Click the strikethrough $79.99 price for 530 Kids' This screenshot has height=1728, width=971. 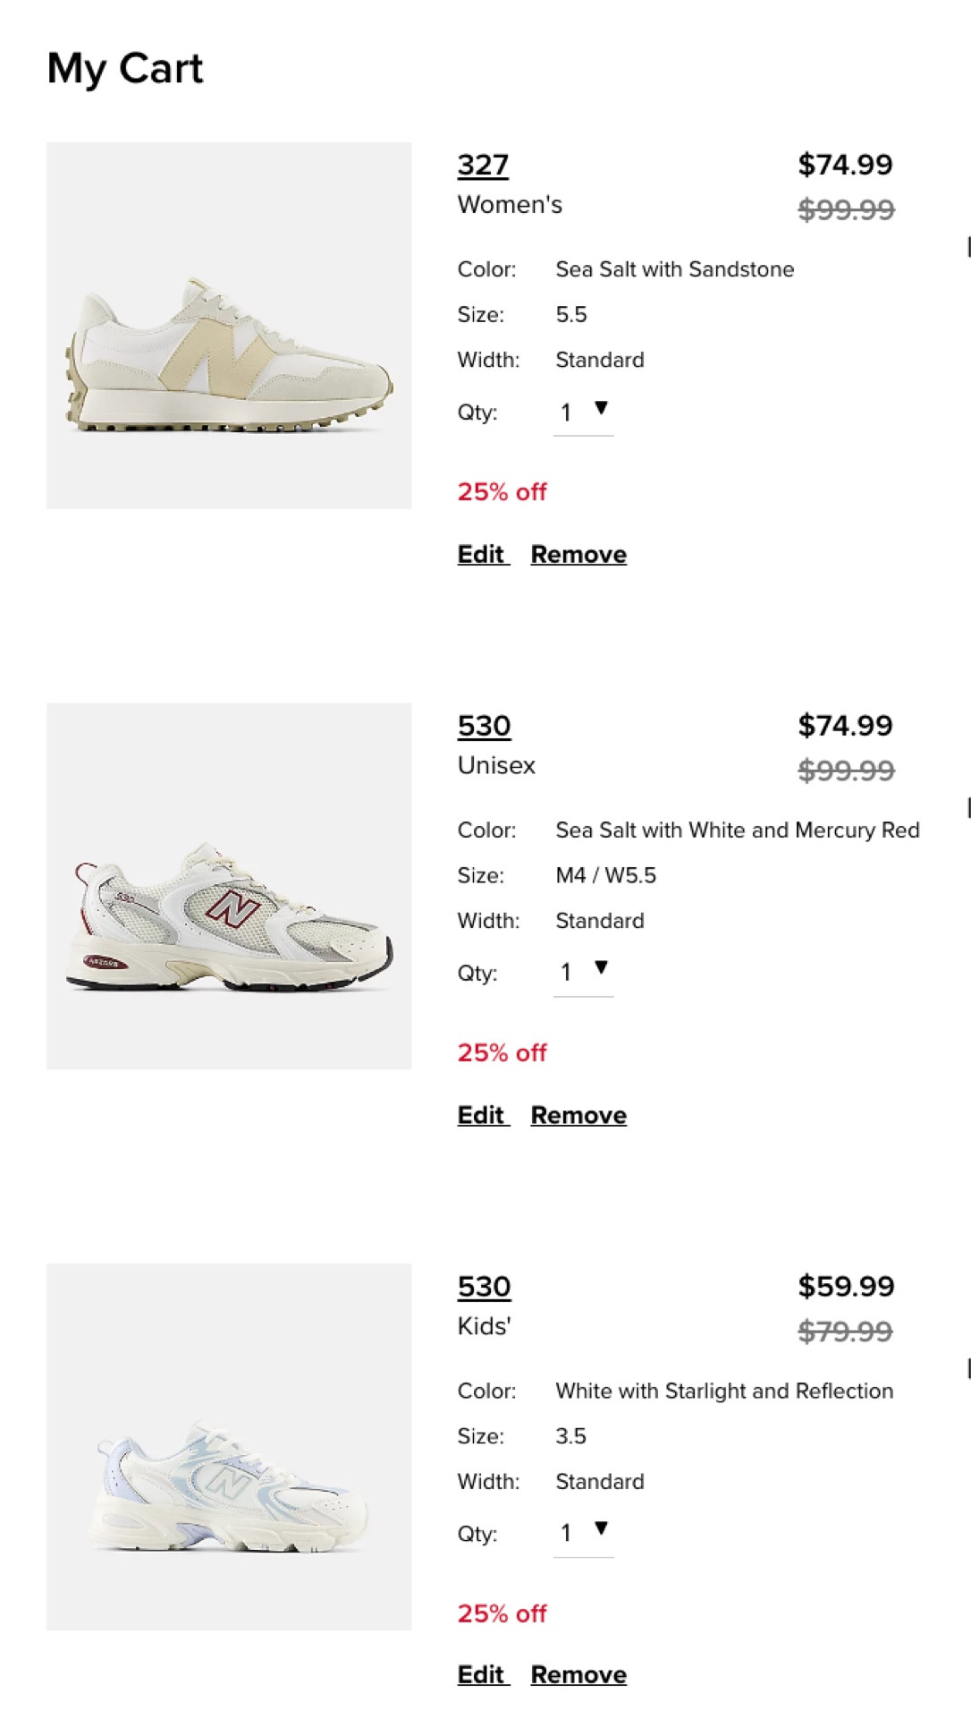[846, 1331]
